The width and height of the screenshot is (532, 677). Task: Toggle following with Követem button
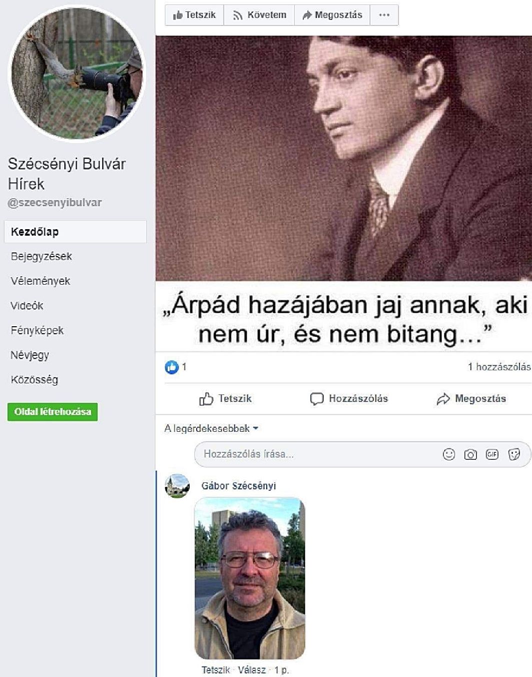(x=259, y=15)
